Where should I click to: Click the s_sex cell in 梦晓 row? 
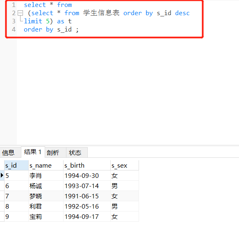pyautogui.click(x=125, y=196)
